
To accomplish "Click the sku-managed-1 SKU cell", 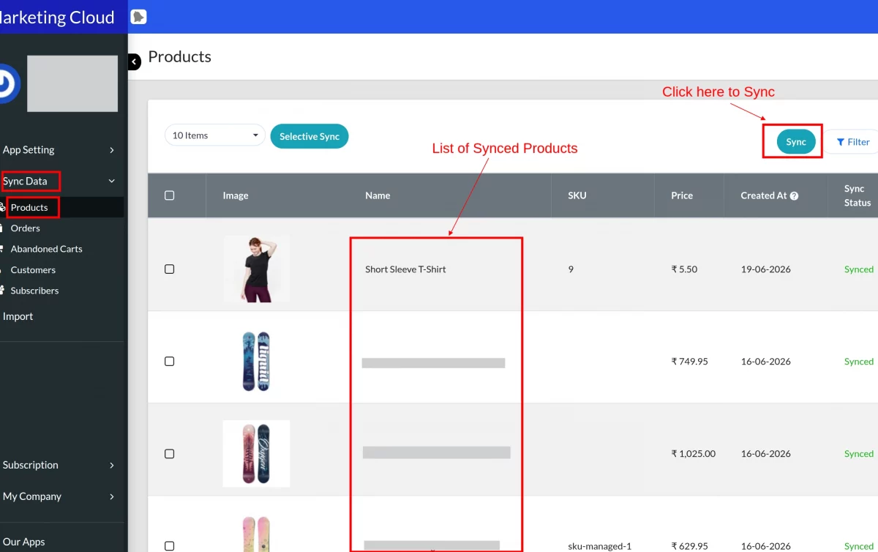I will point(599,546).
